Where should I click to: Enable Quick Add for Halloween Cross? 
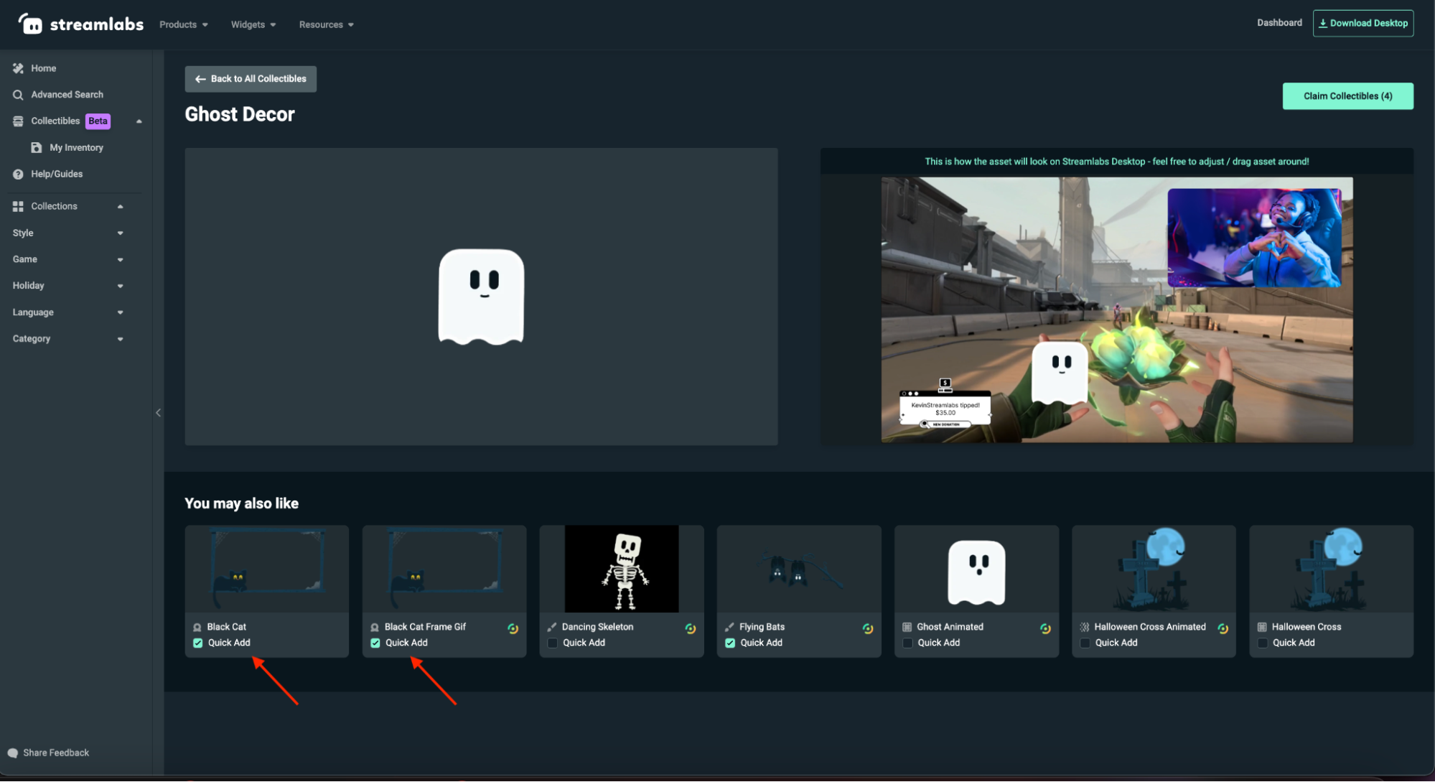point(1262,643)
